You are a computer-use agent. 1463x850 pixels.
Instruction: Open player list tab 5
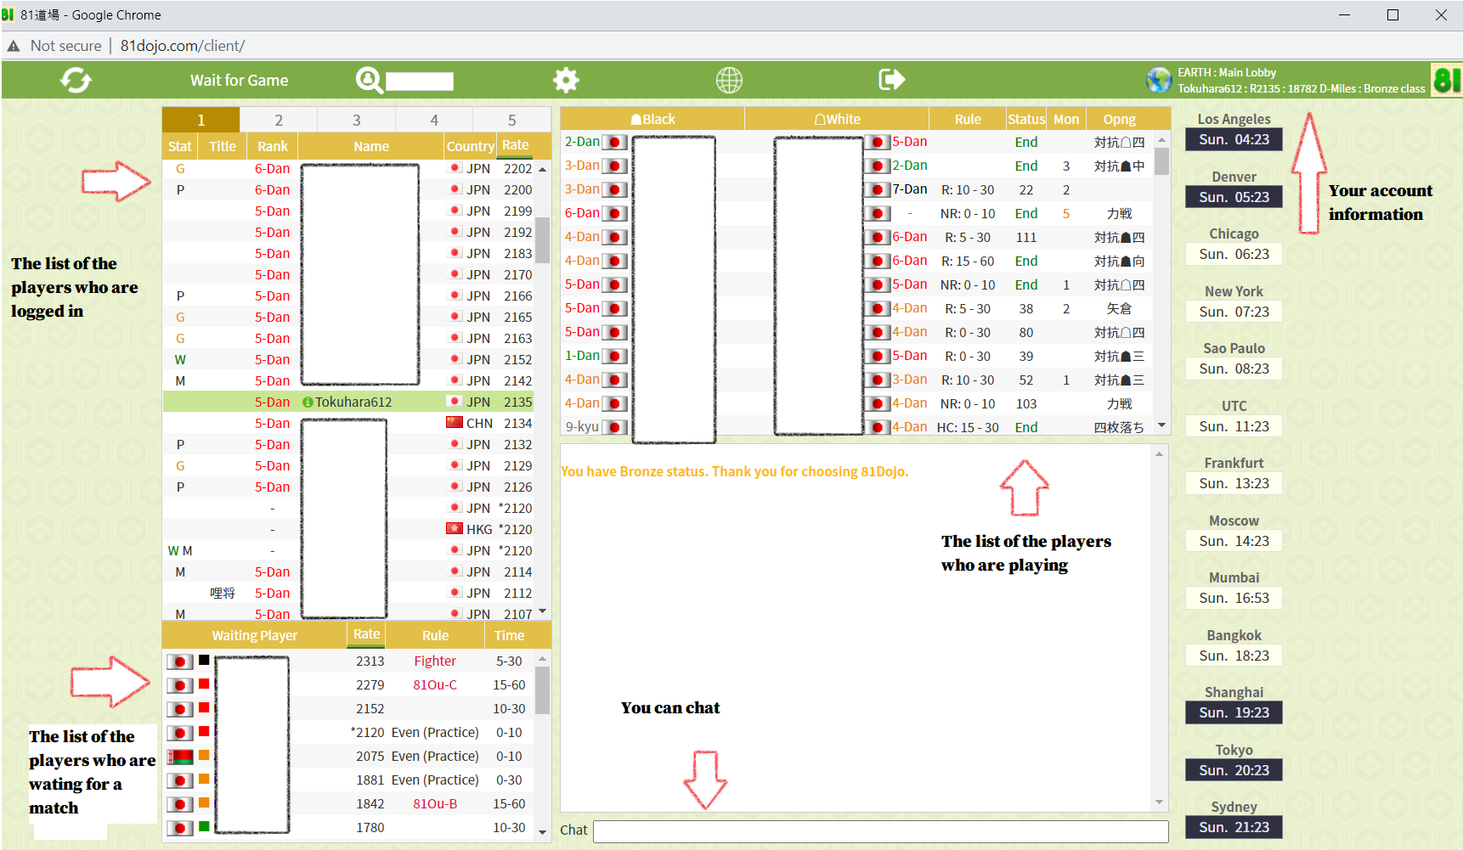point(511,120)
